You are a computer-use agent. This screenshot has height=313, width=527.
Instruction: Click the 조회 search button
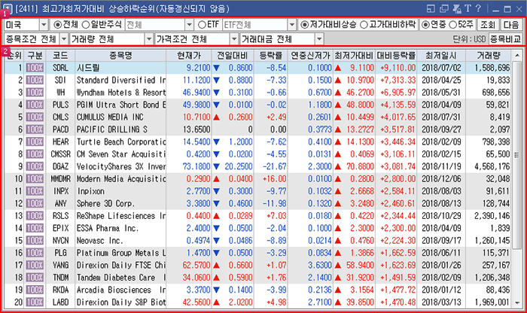[487, 25]
